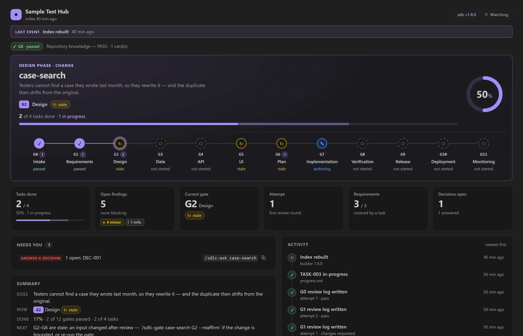523x336 pixels.
Task: Click the 50% progress ring
Action: point(484,94)
